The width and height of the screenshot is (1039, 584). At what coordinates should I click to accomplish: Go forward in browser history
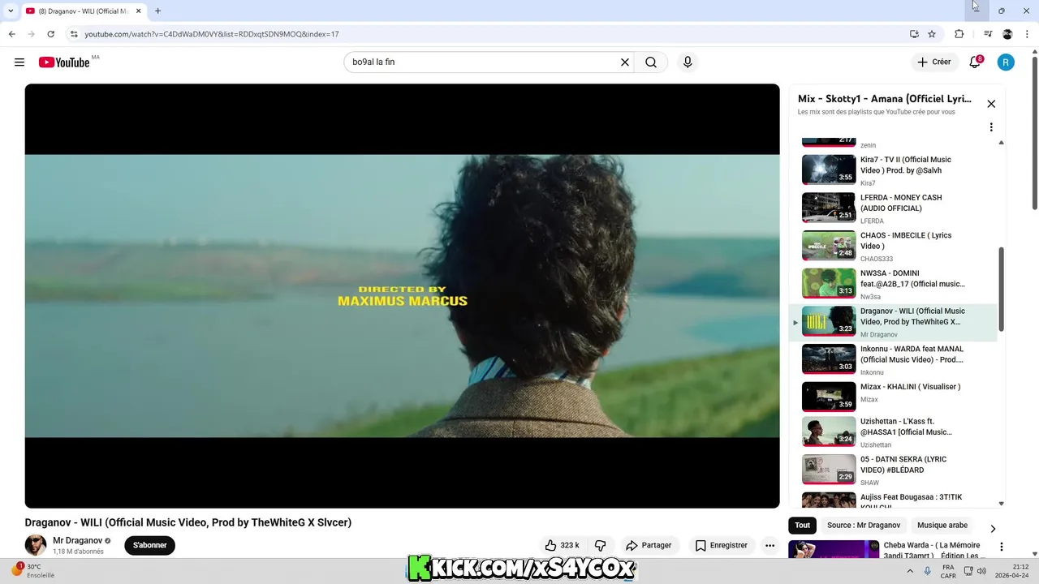[x=31, y=34]
